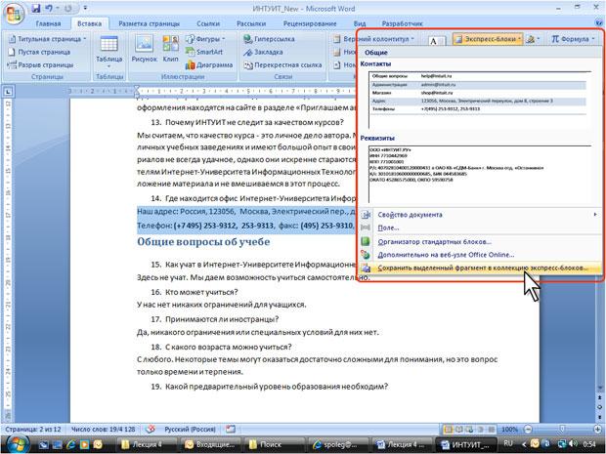Insert the Контакты quick part block

point(480,100)
